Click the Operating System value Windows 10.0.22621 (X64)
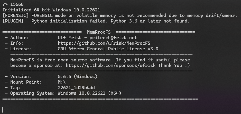This screenshot has width=241, height=114. (x=90, y=93)
